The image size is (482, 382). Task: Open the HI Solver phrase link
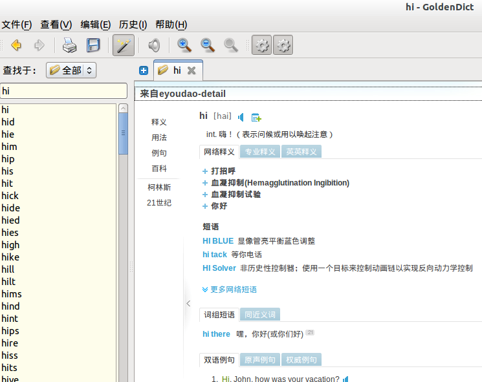pyautogui.click(x=219, y=268)
